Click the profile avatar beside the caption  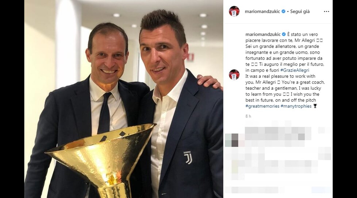coord(234,74)
